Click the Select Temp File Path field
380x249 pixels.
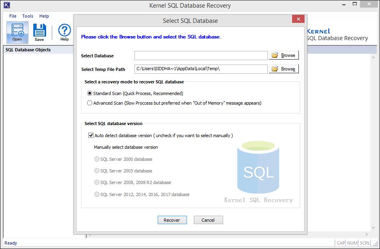point(201,69)
